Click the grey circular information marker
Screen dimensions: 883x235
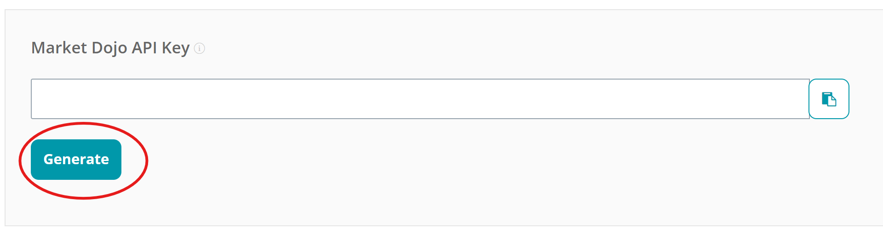(x=199, y=48)
